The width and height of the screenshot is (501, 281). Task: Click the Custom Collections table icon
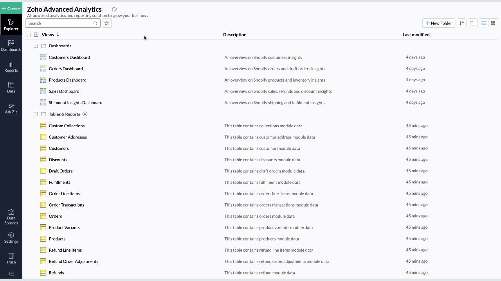[x=43, y=126]
